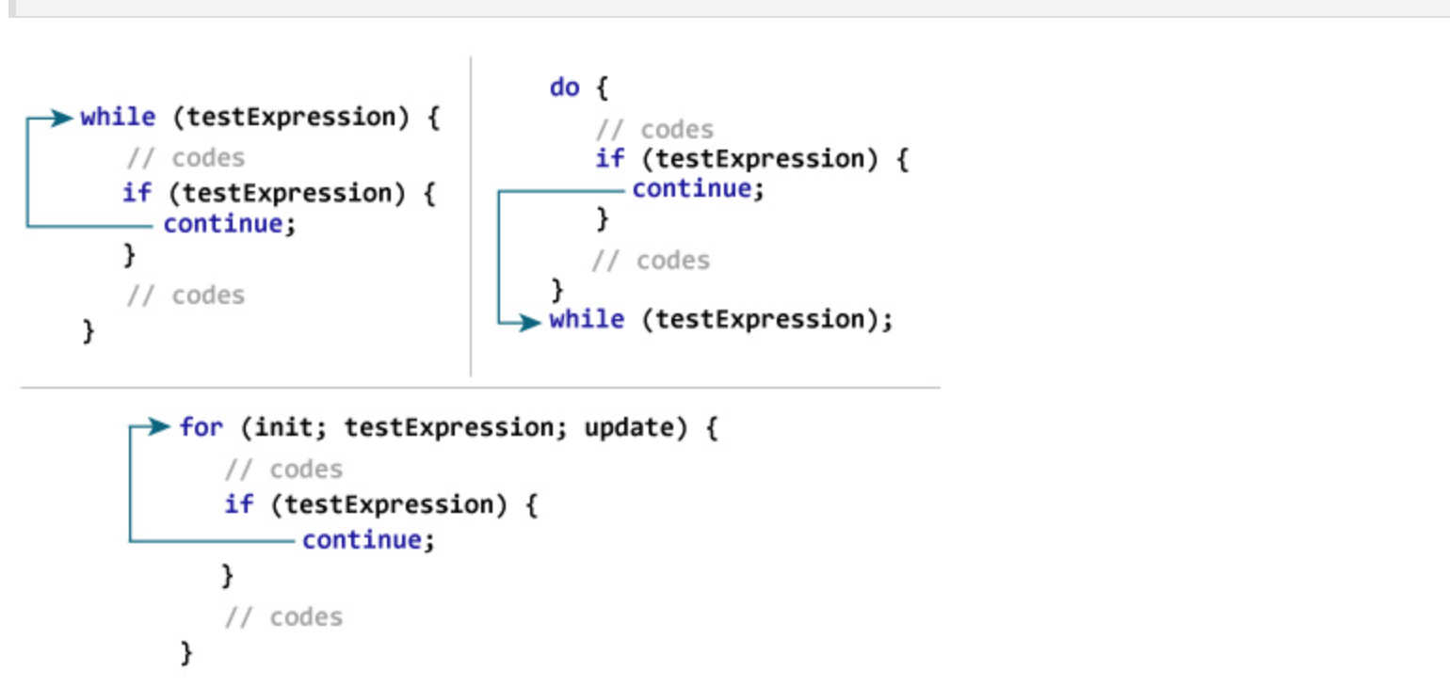Screen dimensions: 1450x687
Task: Click the 'if' keyword in the while loop
Action: [137, 194]
